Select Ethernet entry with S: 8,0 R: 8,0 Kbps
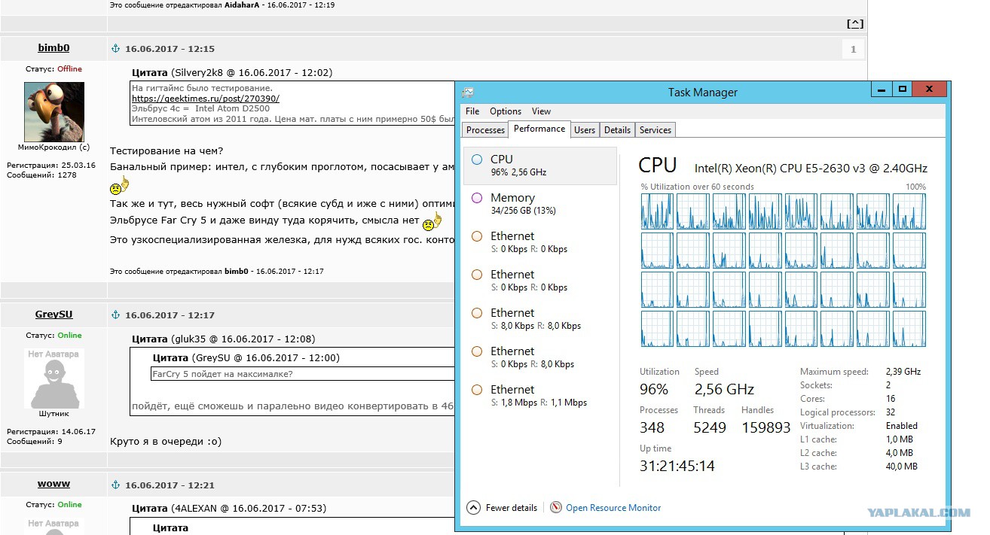This screenshot has height=535, width=990. coord(539,319)
